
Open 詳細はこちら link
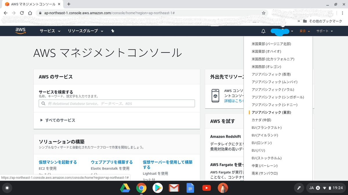233,101
